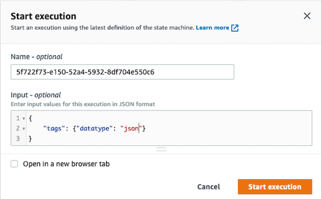
Task: Click the closing brace on line 3
Action: tap(30, 139)
